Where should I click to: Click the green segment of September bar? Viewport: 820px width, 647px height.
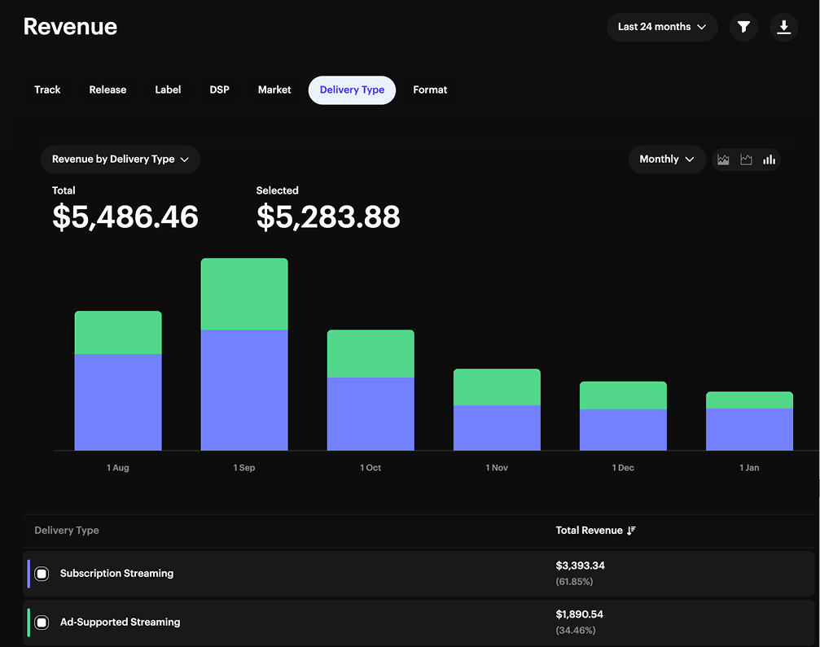coord(244,294)
